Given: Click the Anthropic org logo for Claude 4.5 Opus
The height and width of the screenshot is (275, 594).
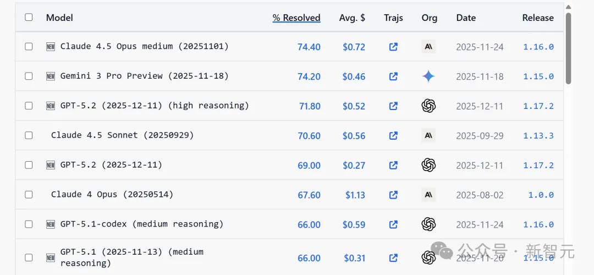Looking at the screenshot, I should (x=428, y=47).
